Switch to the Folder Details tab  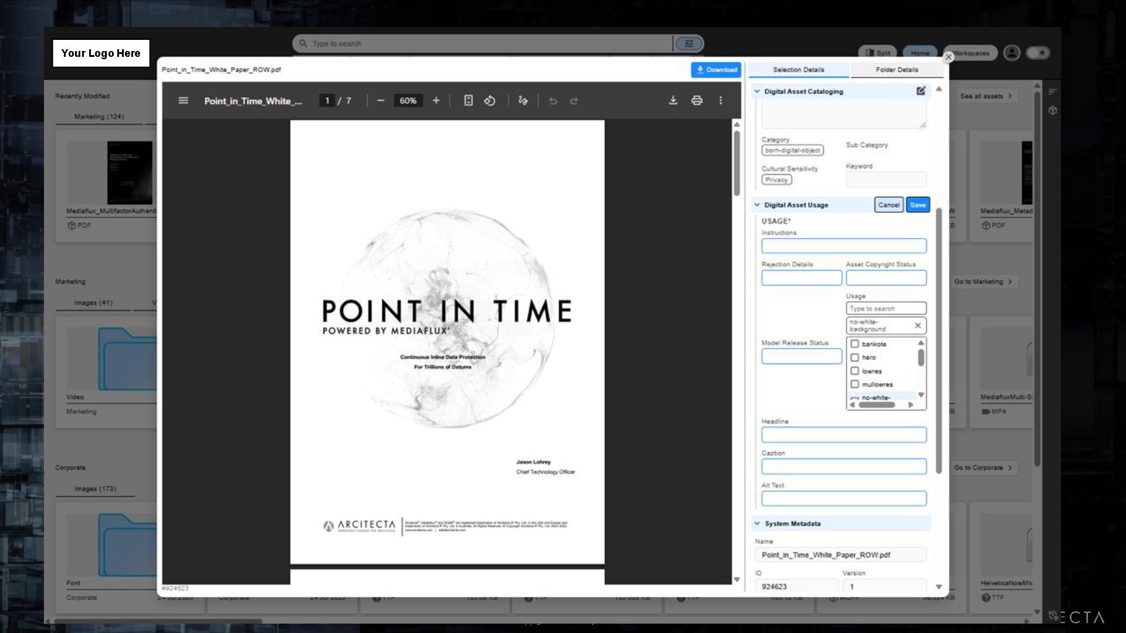click(897, 70)
